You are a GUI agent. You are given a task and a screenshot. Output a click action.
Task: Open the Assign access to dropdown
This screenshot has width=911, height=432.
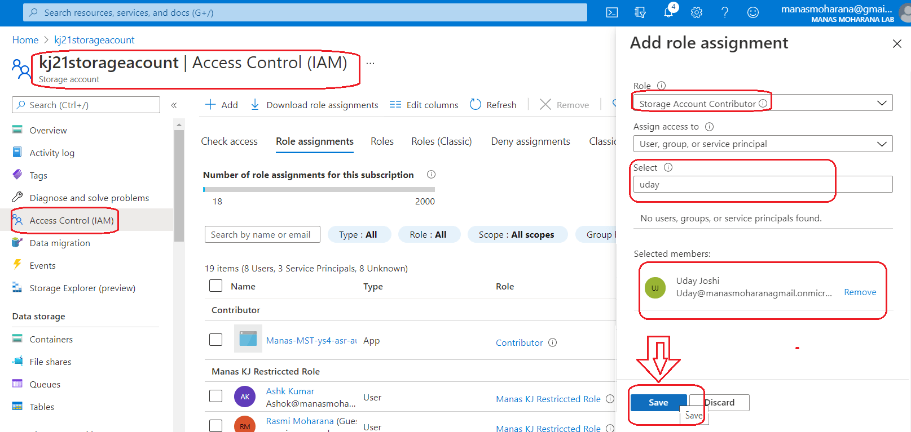763,144
